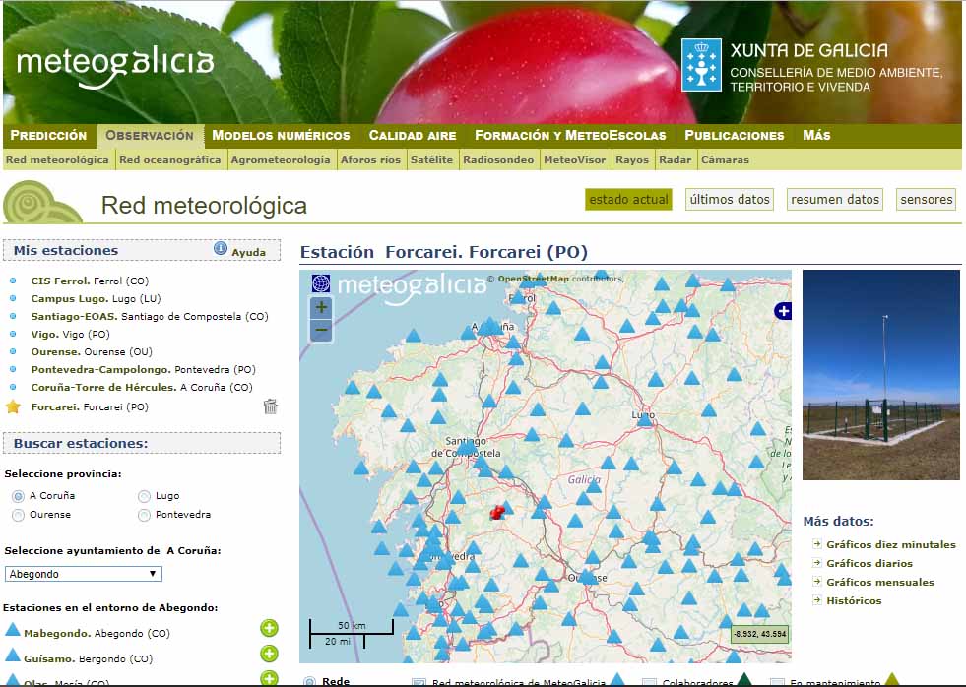The image size is (966, 687).
Task: Click the Forcarei station photo thumbnail
Action: tap(880, 375)
